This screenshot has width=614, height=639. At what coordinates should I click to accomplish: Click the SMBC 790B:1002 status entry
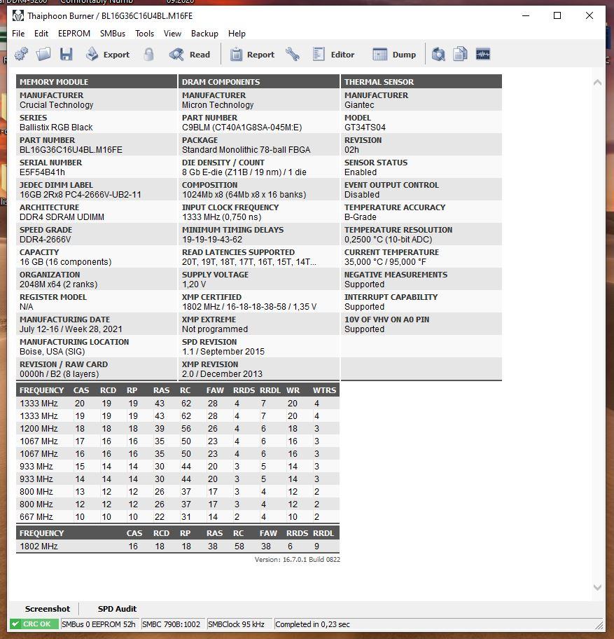[x=172, y=624]
